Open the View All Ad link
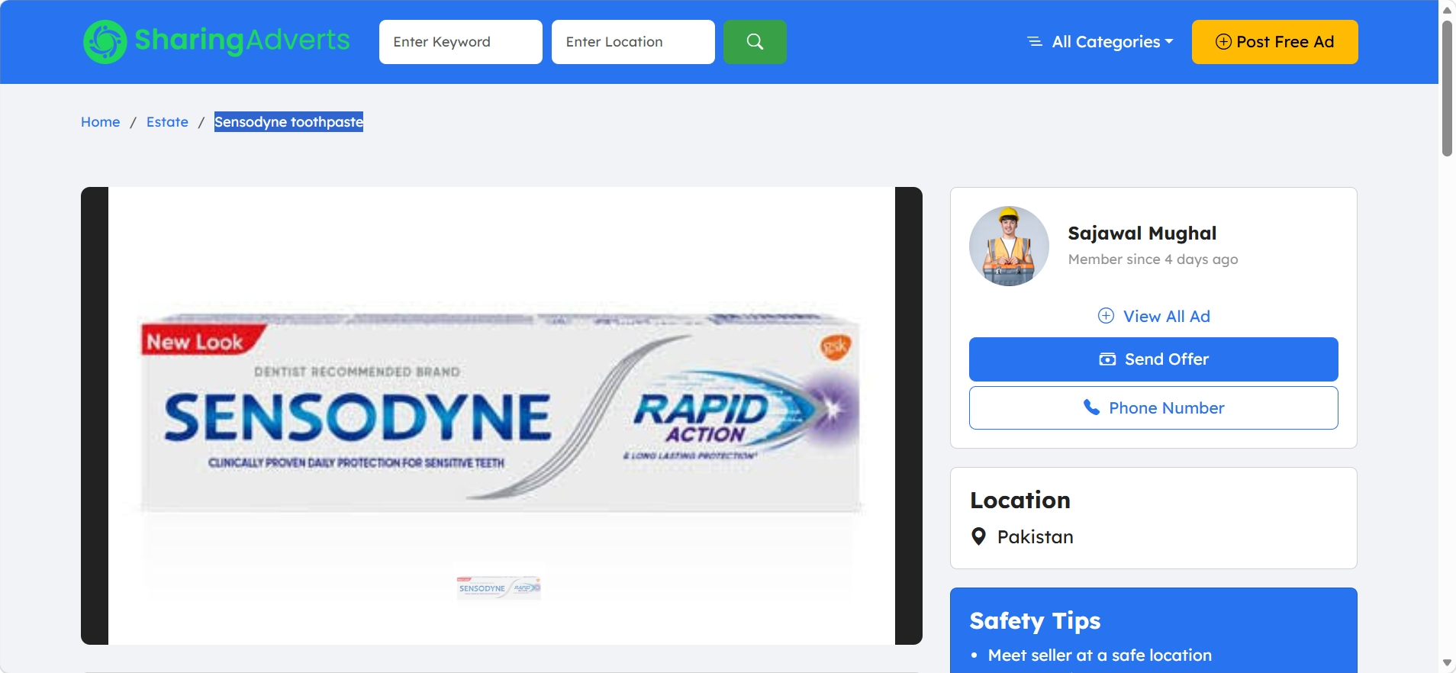Image resolution: width=1456 pixels, height=673 pixels. (1153, 316)
